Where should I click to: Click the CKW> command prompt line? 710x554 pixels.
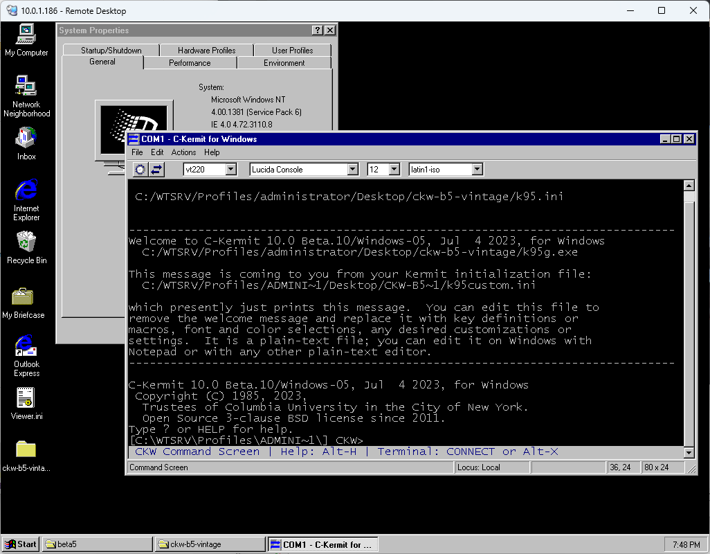pos(246,440)
